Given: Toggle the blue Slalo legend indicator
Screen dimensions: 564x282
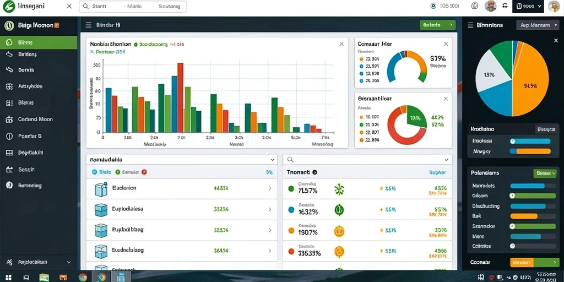Looking at the screenshot, I should pos(95,172).
